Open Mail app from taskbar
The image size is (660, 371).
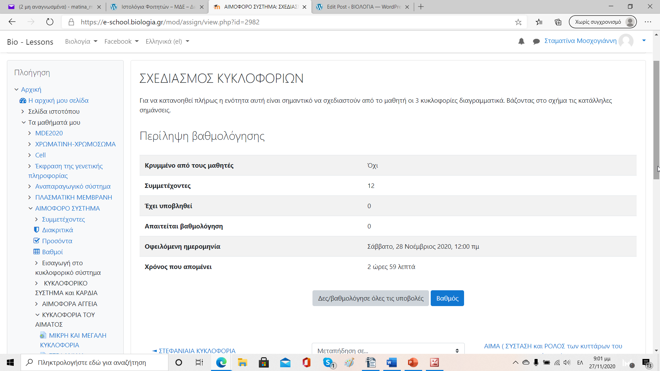[285, 362]
